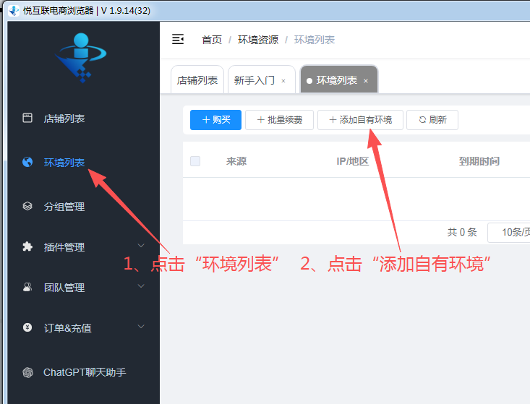This screenshot has height=404, width=530.
Task: Click the app logo in the sidebar
Action: pyautogui.click(x=81, y=57)
